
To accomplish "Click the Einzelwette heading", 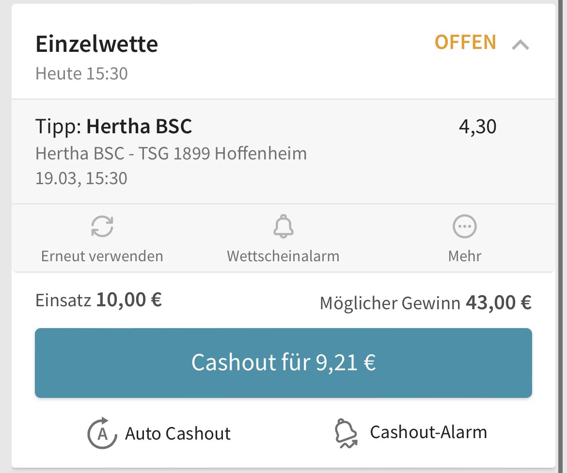I will coord(96,44).
